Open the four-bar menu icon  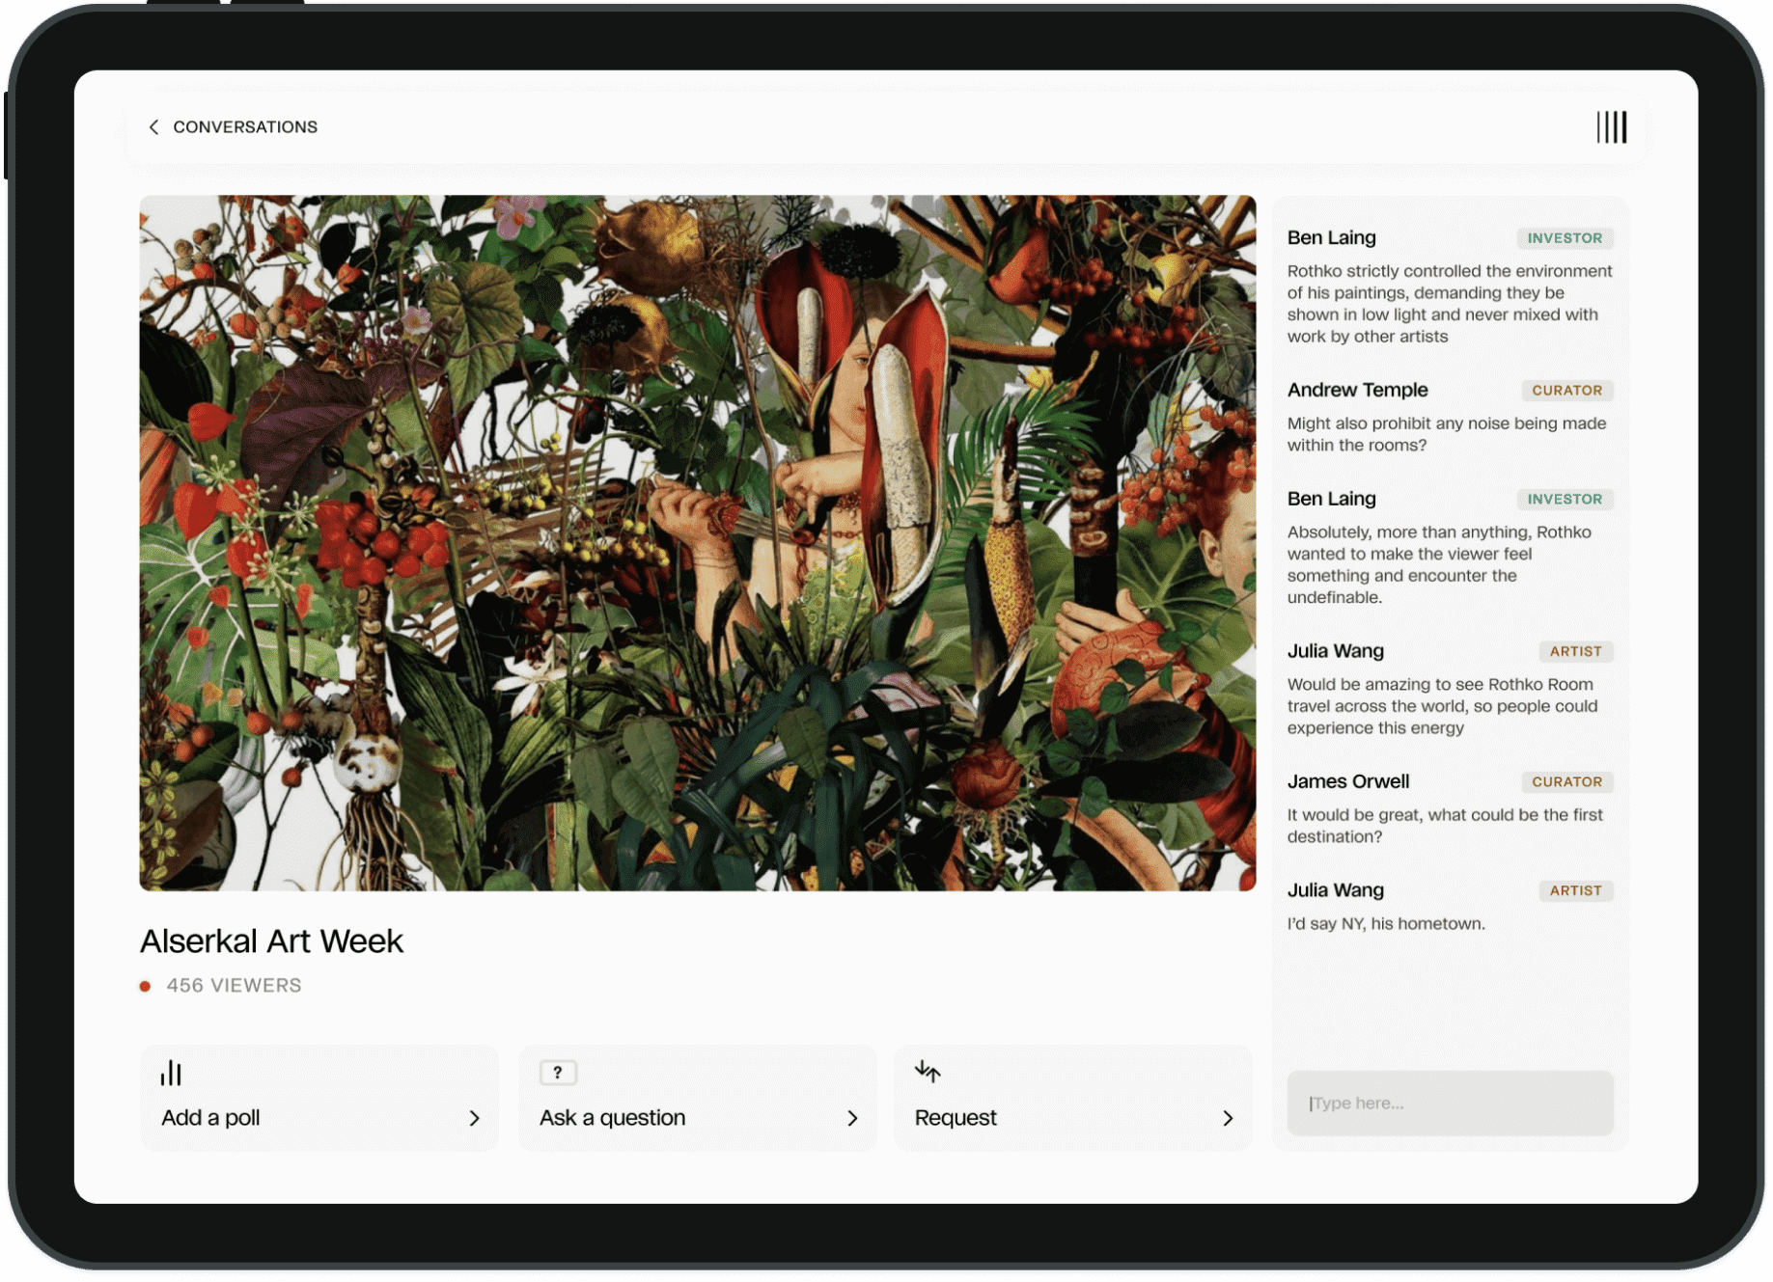pyautogui.click(x=1611, y=127)
